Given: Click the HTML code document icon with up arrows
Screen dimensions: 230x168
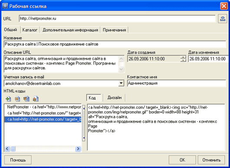Looking at the screenshot, I should click(36, 99).
